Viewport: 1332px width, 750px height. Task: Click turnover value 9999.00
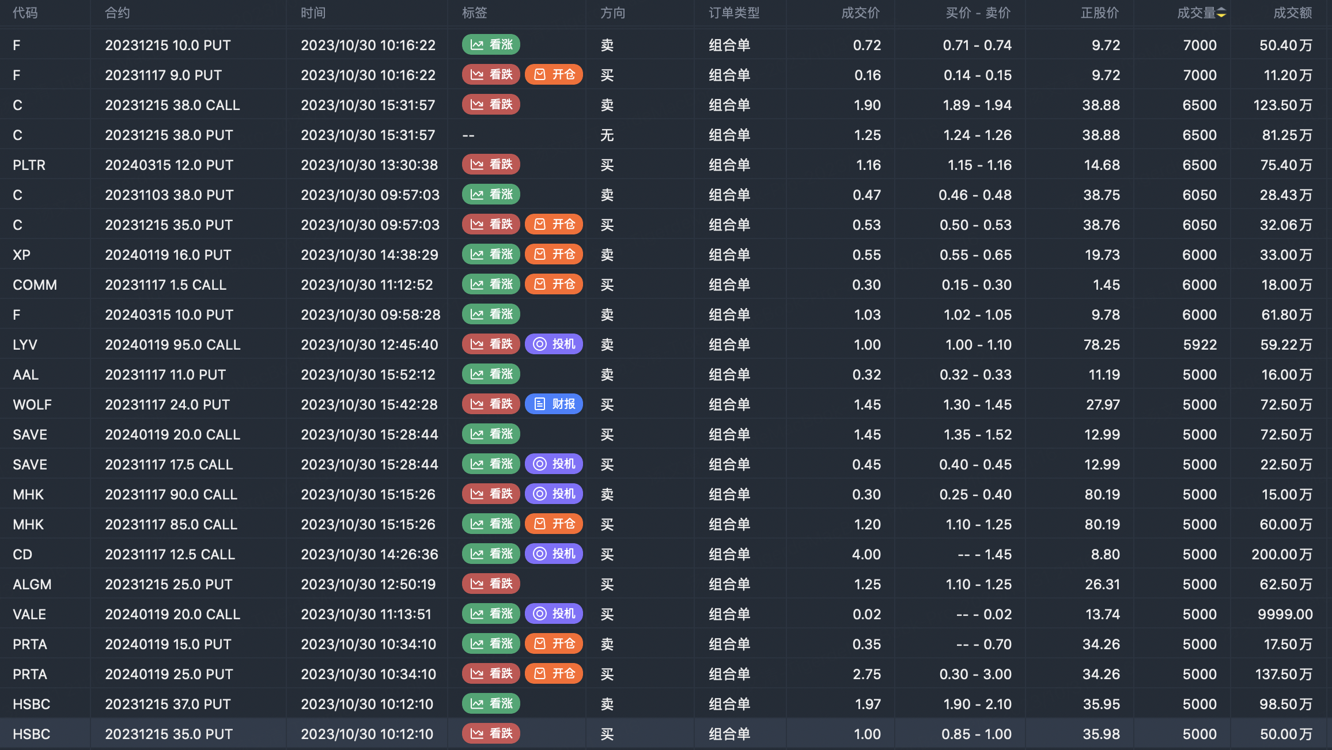point(1285,614)
